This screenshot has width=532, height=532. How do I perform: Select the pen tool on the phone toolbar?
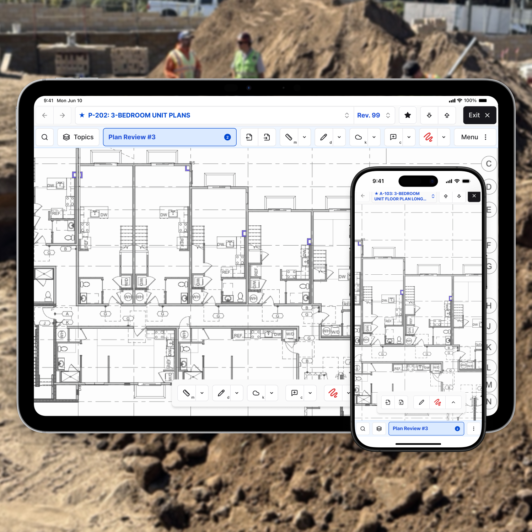[x=421, y=402]
